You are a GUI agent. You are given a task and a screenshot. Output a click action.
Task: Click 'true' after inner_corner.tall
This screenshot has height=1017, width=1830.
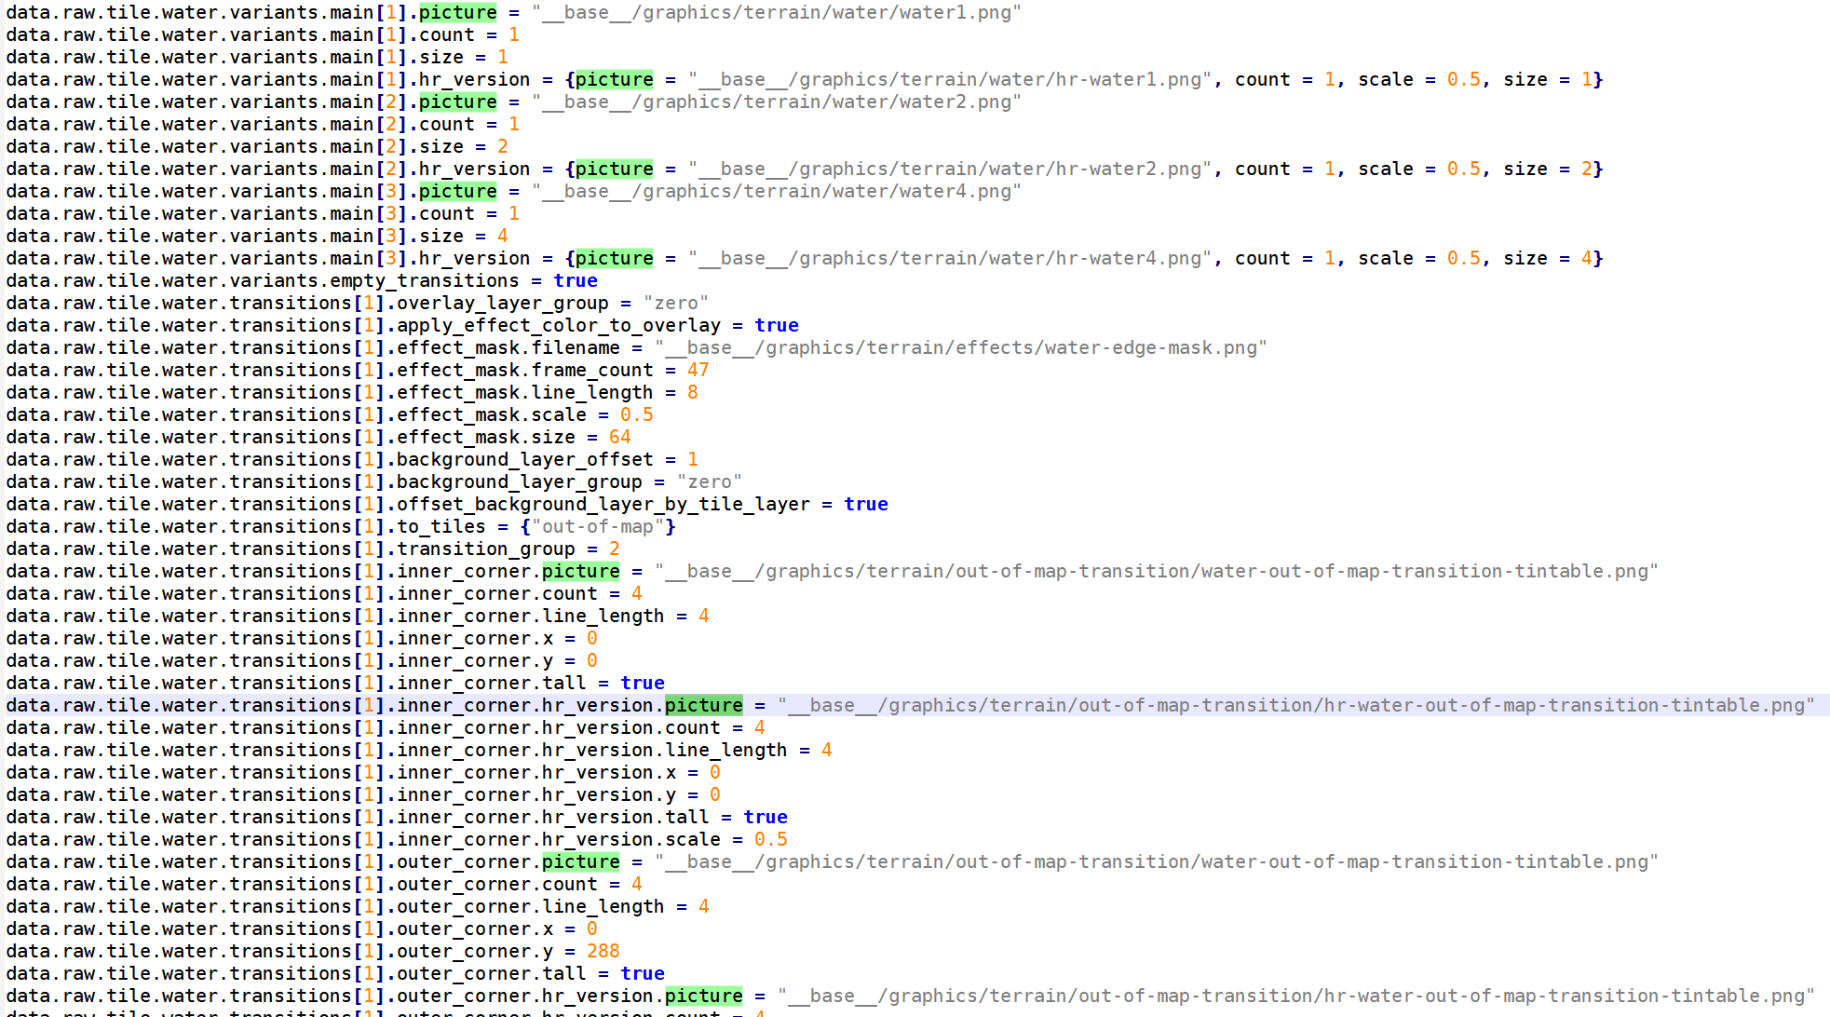643,683
